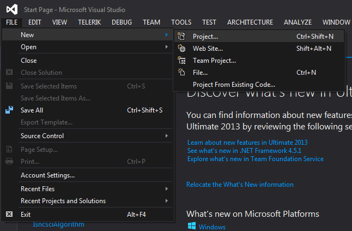
Task: Open the TEAM menu
Action: [x=151, y=22]
